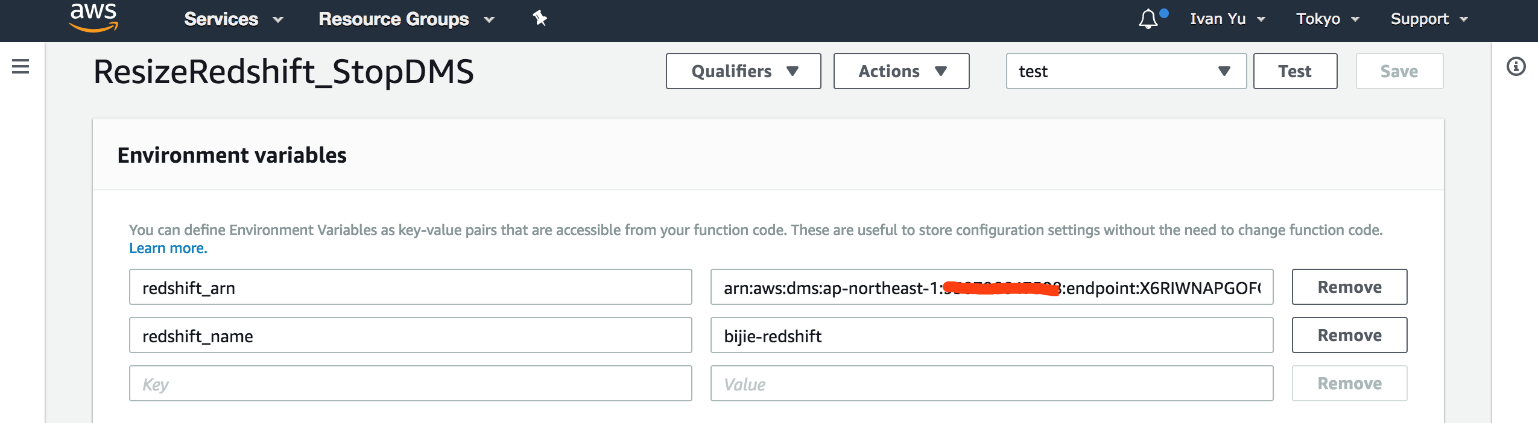Click the arn:aws:dms endpoint value field
This screenshot has width=1538, height=423.
point(992,287)
